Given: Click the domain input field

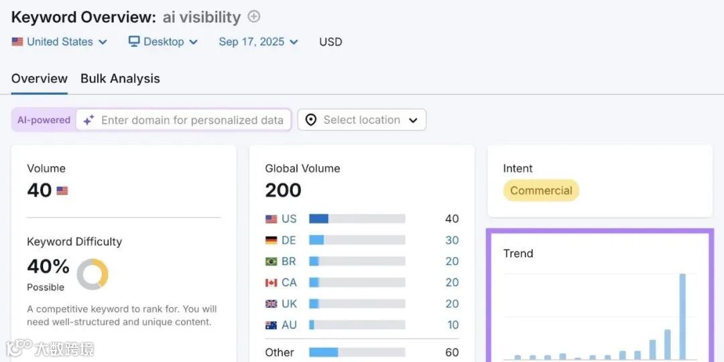Looking at the screenshot, I should (192, 120).
